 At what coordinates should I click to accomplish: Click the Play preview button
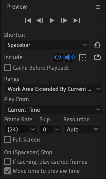pyautogui.click(x=52, y=20)
